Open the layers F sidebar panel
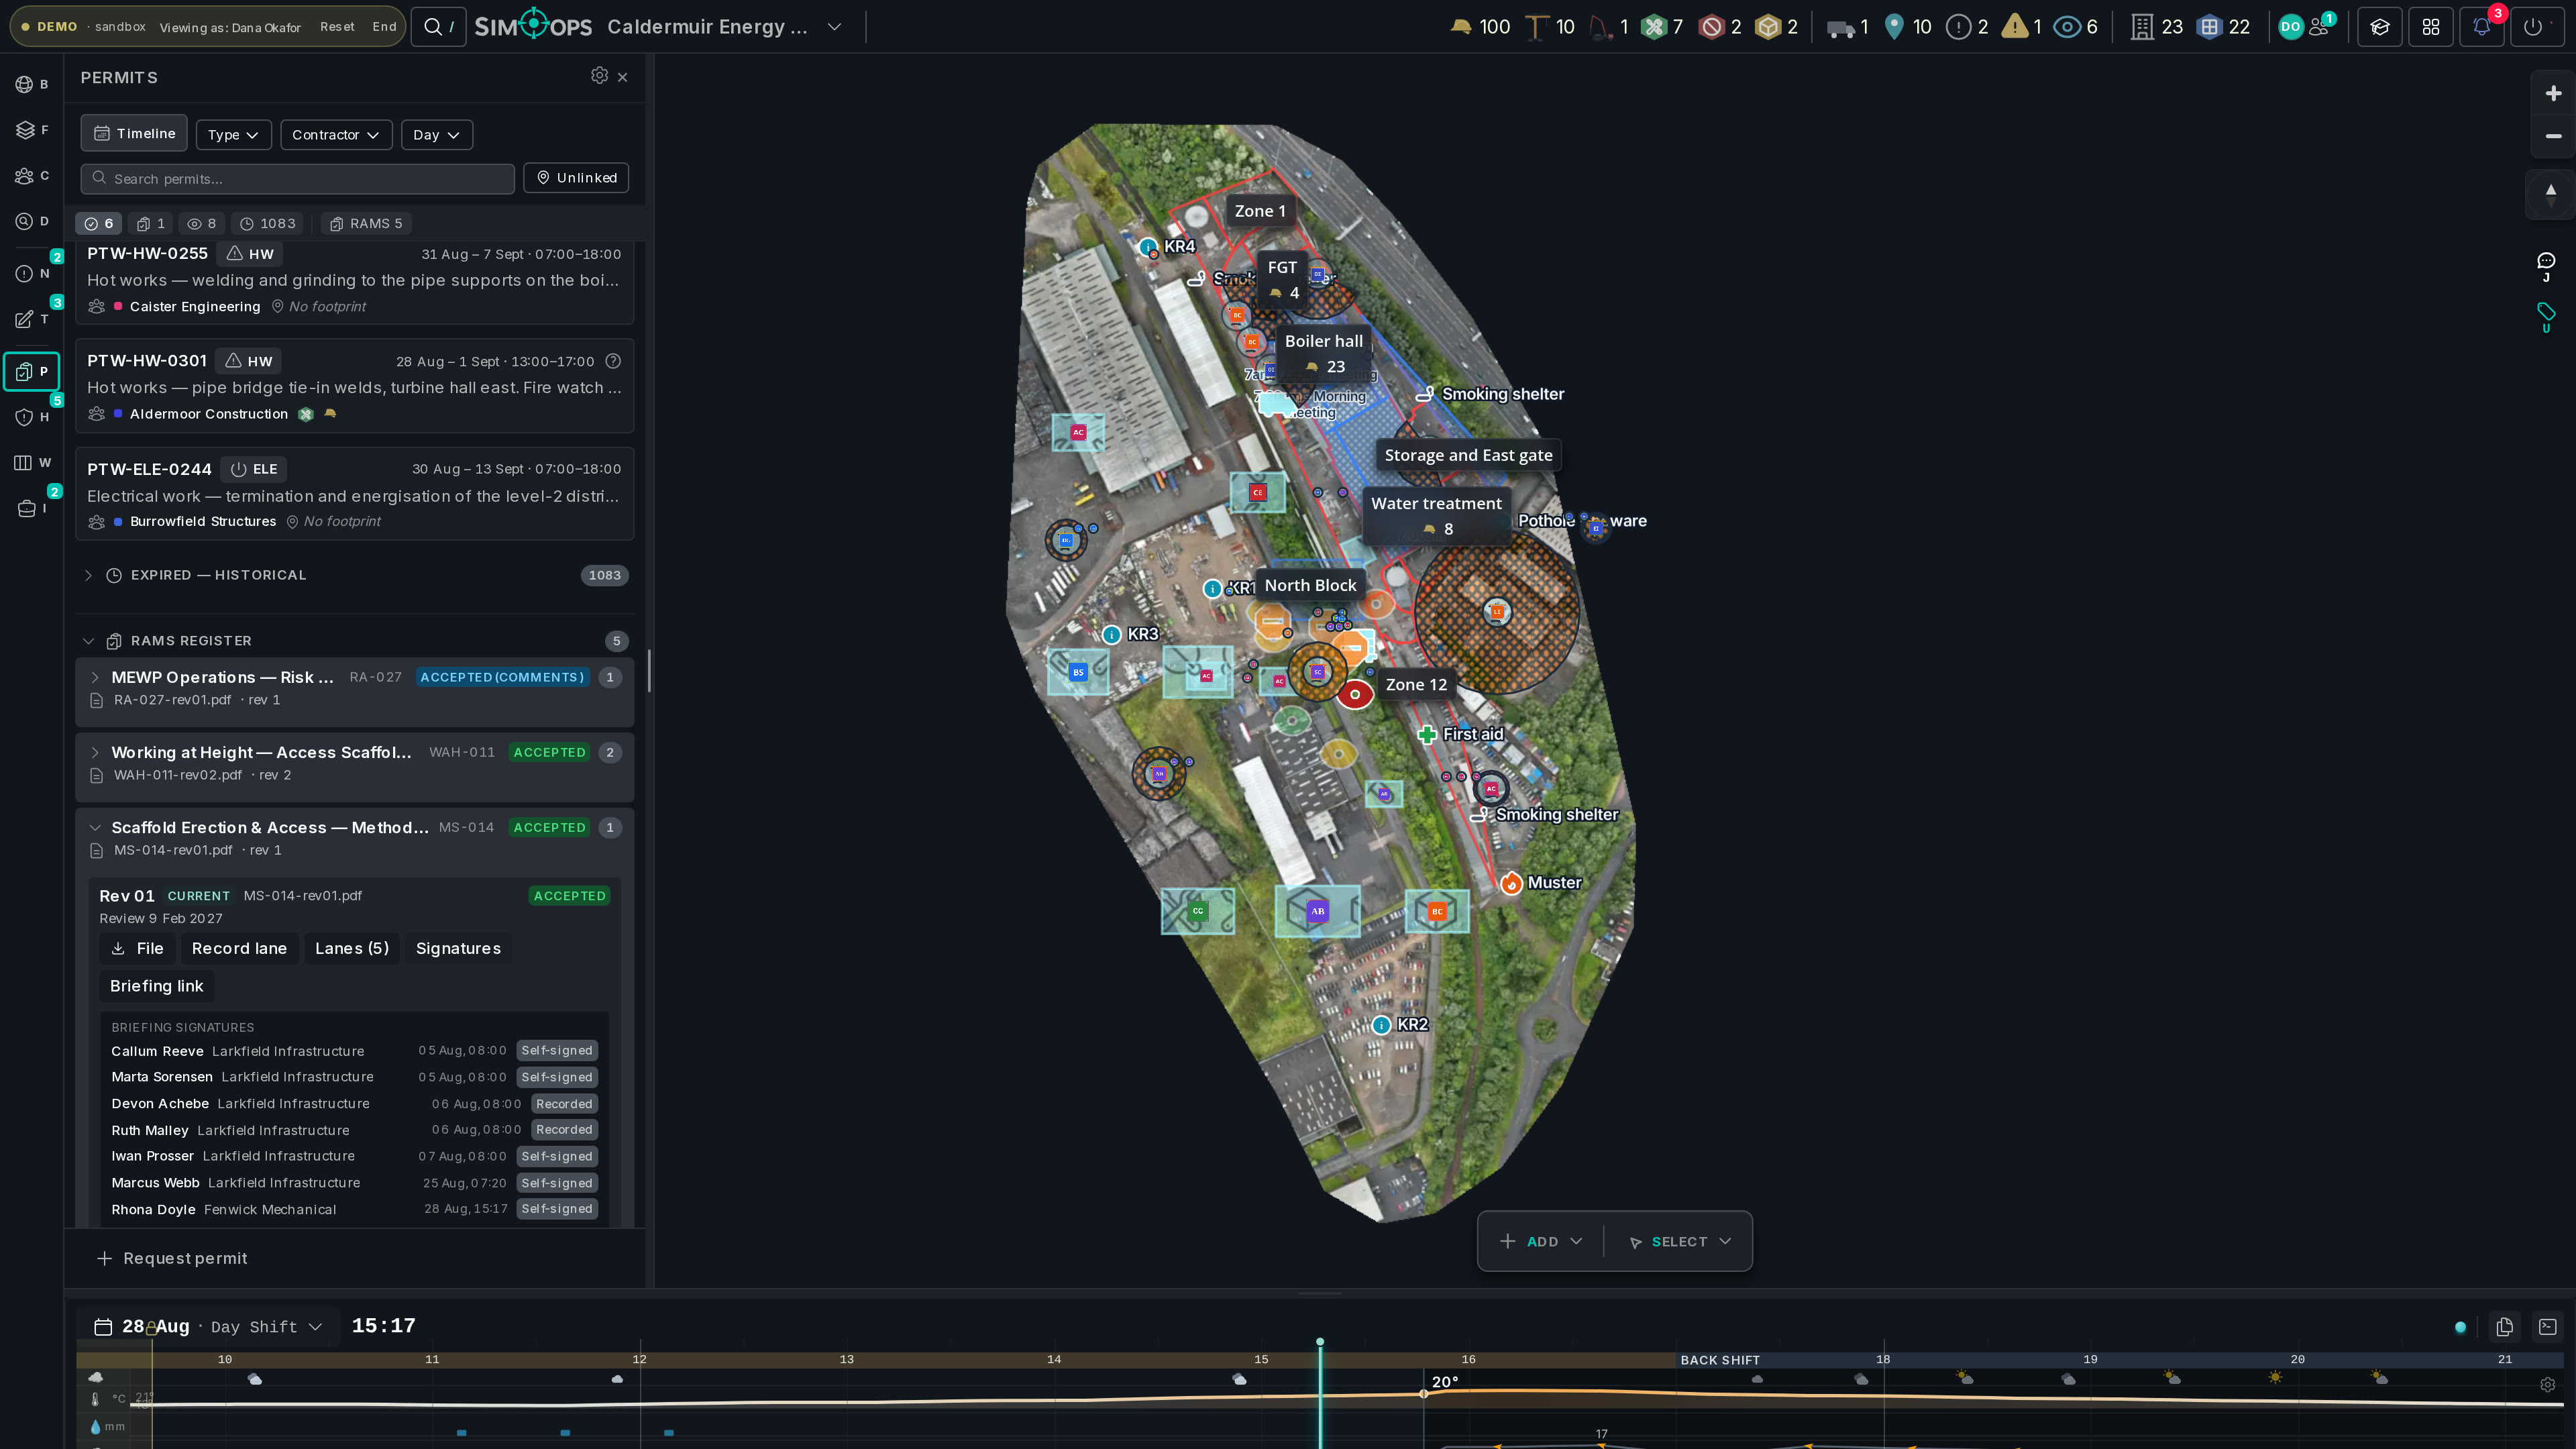Viewport: 2576px width, 1449px height. [x=32, y=130]
